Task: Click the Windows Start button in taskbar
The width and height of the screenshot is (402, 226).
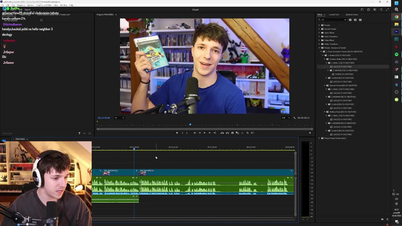Action: (x=396, y=3)
